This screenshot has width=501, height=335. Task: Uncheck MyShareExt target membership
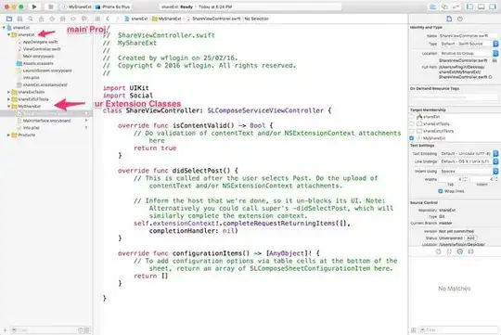(x=412, y=138)
